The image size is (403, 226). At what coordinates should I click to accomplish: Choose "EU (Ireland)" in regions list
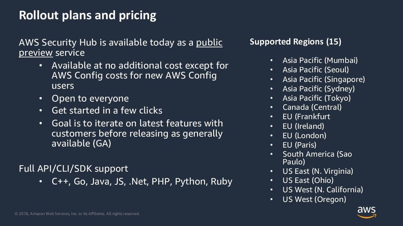(303, 126)
